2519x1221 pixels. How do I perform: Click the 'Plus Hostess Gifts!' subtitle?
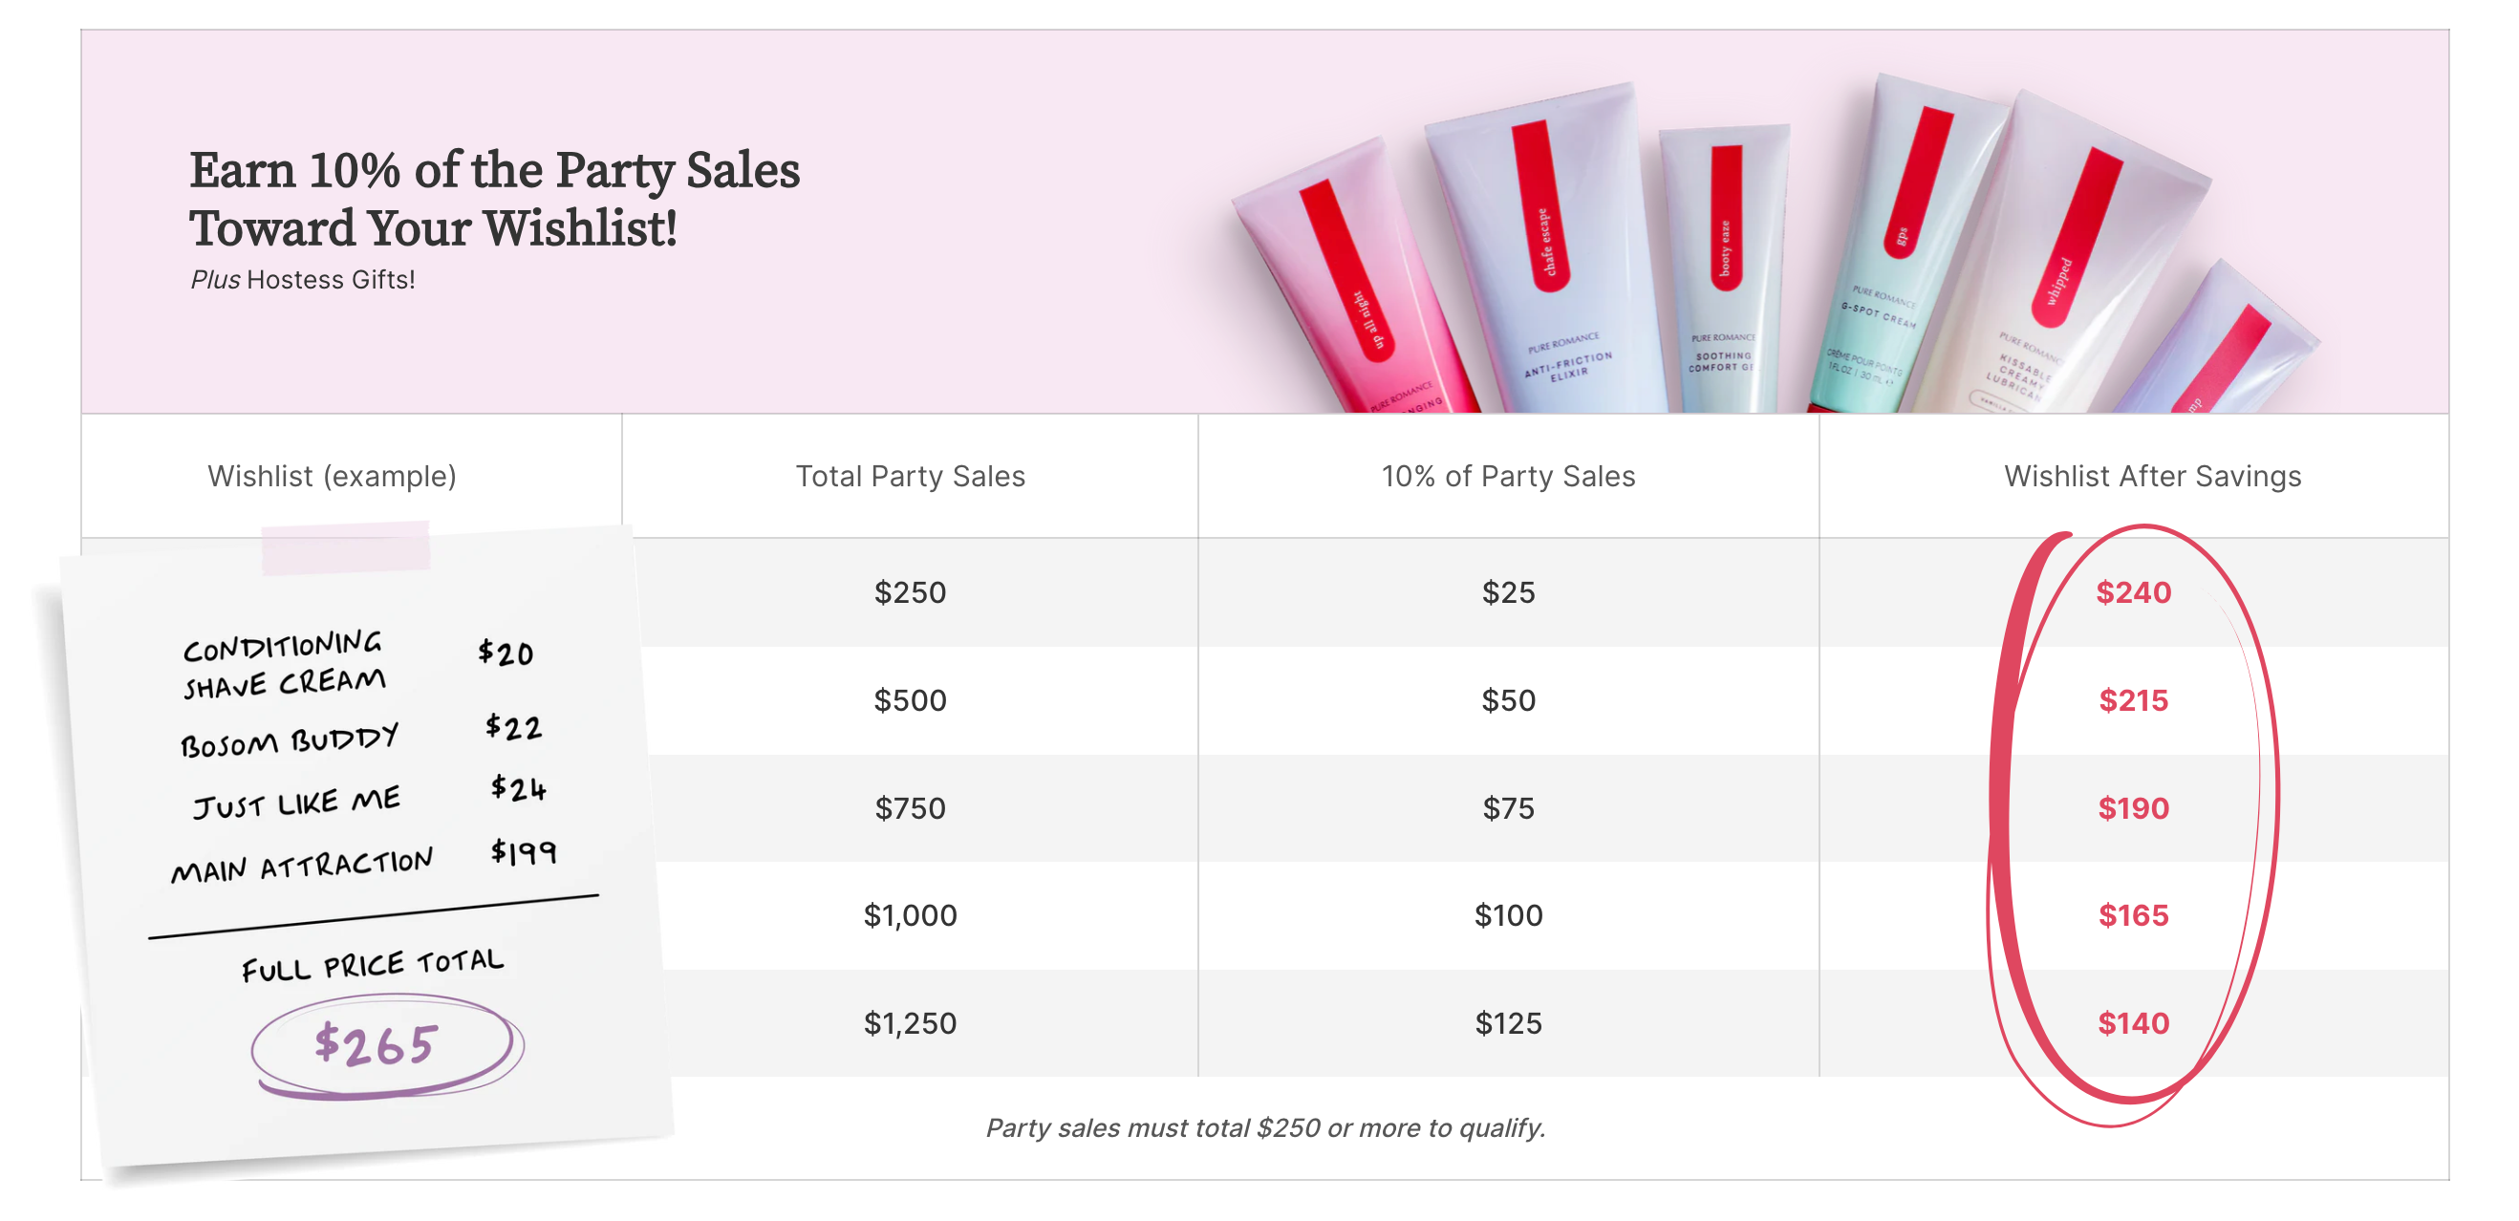point(303,281)
